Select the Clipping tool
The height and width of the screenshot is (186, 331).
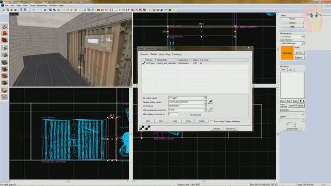coord(5,90)
